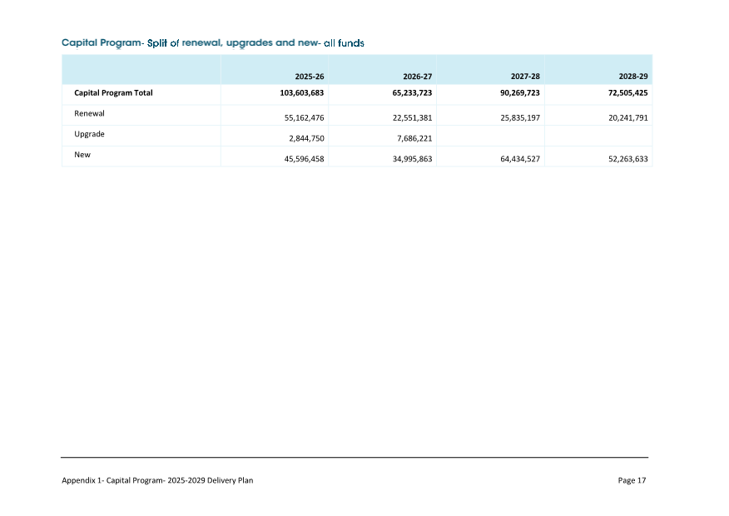
Task: Select the Upgrade value 2,844,750
Action: pyautogui.click(x=307, y=138)
